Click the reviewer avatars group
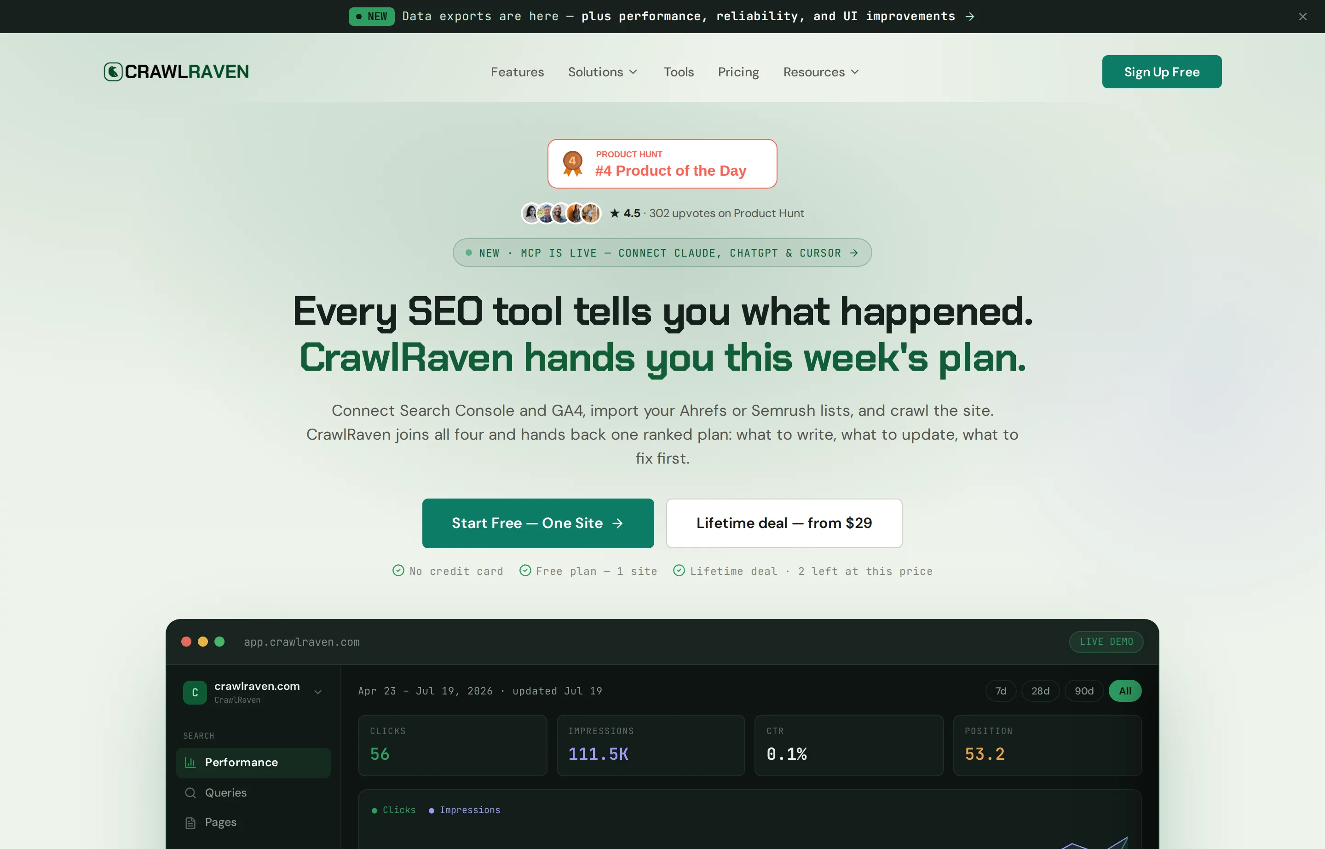Viewport: 1325px width, 849px height. pos(561,213)
